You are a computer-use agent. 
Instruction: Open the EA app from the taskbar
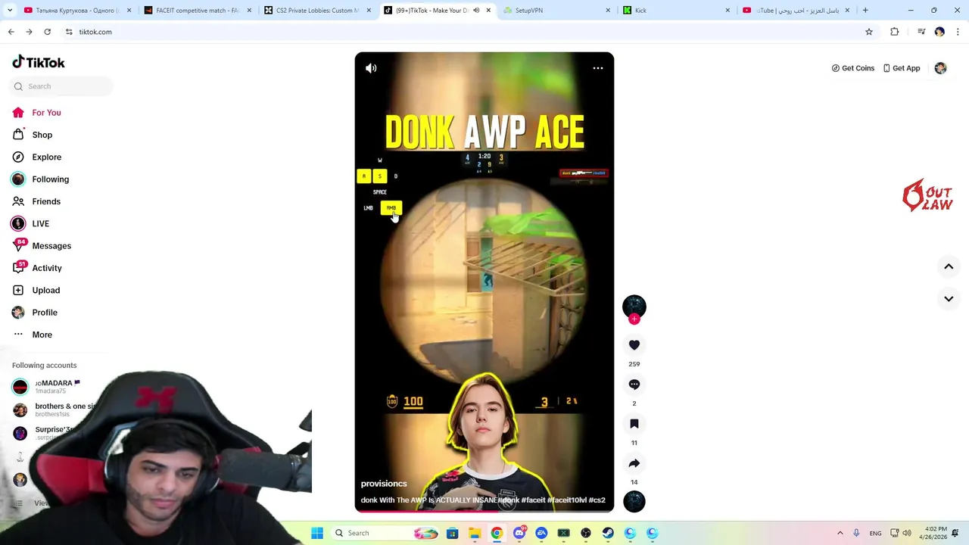point(541,533)
